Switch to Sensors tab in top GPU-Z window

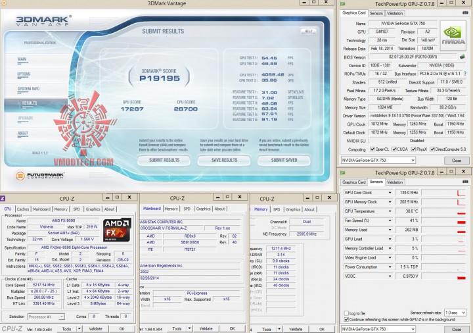376,13
